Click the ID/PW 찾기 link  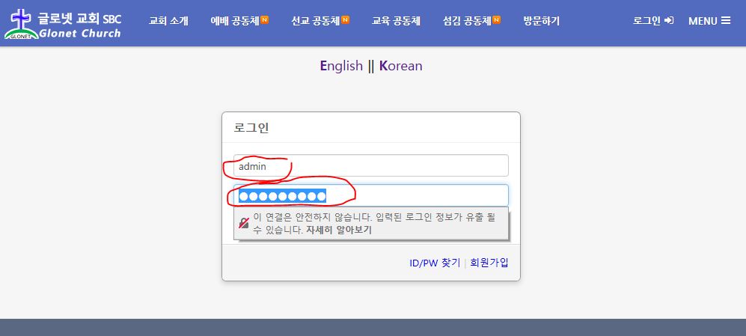point(435,263)
